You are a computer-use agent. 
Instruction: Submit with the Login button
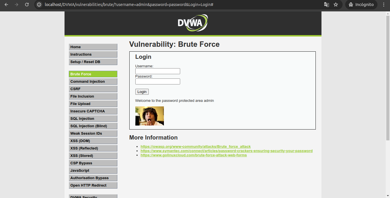pos(142,92)
